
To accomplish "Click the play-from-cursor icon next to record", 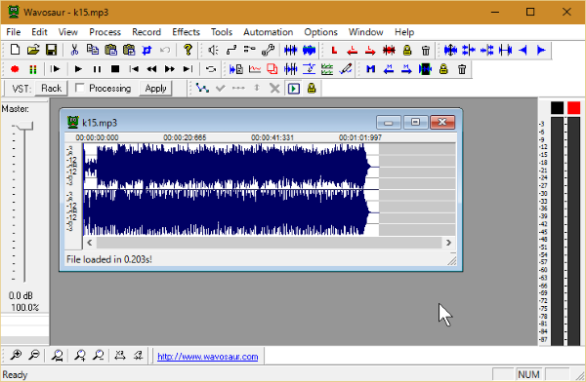I will point(55,69).
